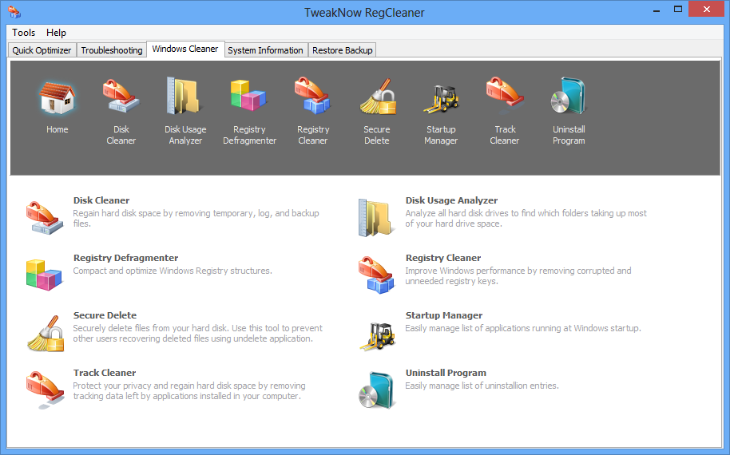Switch to the Quick Optimizer tab
The width and height of the screenshot is (730, 455).
click(42, 50)
